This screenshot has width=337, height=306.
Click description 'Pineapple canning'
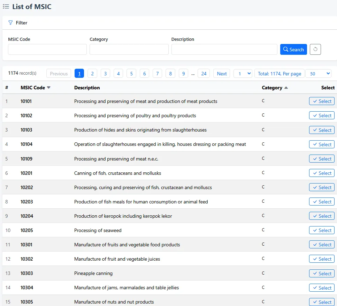pos(93,273)
